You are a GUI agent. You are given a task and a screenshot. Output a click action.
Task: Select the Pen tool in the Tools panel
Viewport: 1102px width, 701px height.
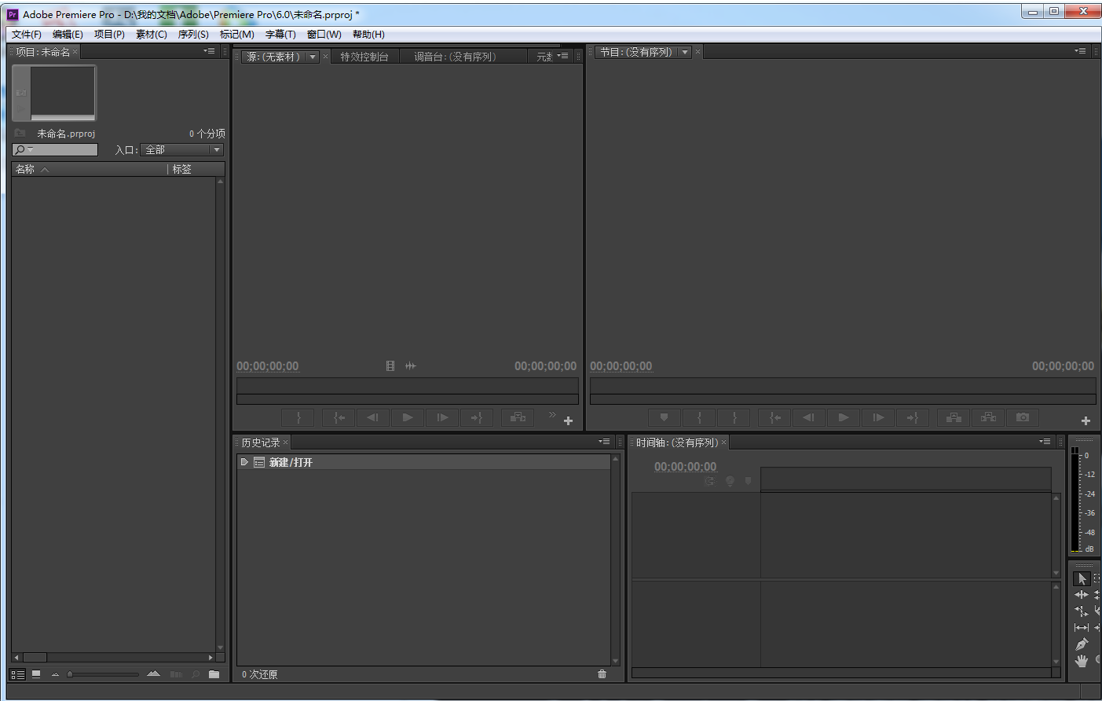point(1082,643)
